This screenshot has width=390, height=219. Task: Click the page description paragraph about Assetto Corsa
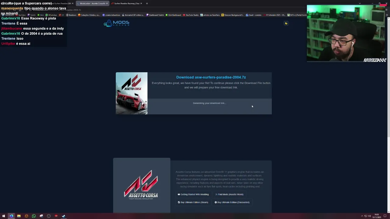tap(220, 179)
